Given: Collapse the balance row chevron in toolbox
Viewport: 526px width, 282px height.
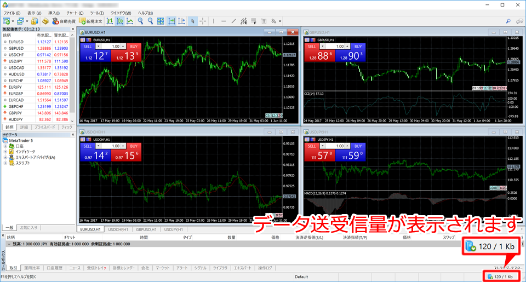Looking at the screenshot, I should (9, 244).
